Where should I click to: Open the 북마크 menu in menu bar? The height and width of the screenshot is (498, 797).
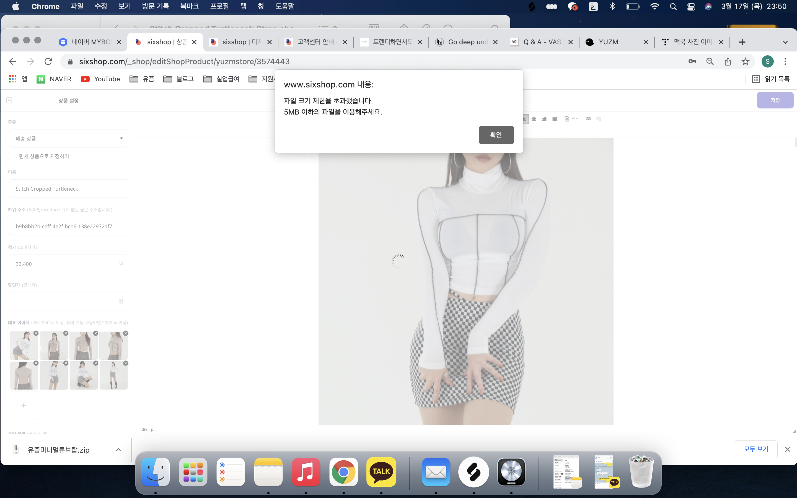189,6
